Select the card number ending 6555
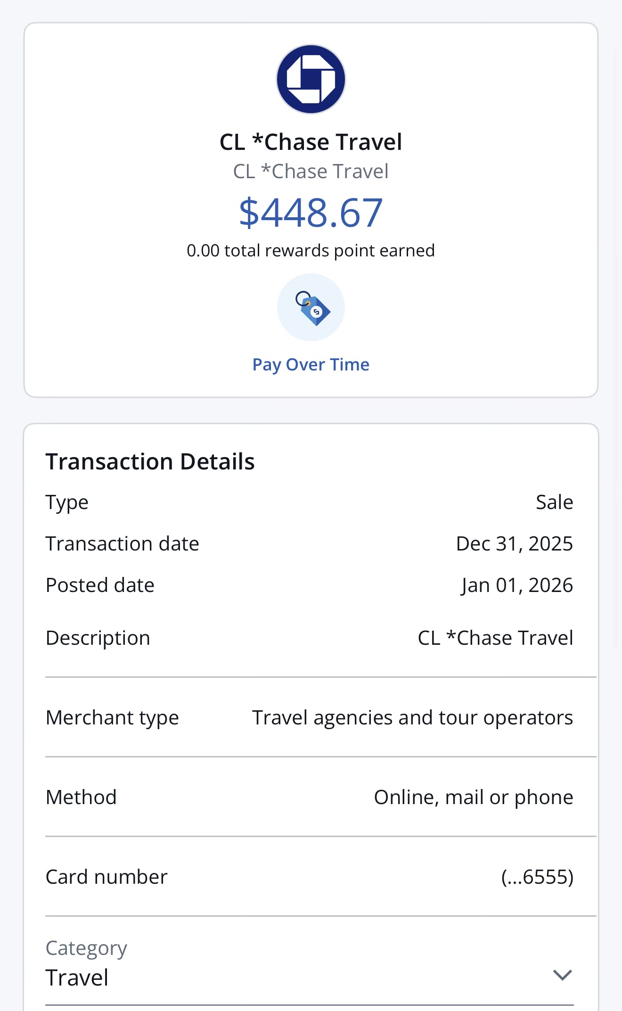 click(x=537, y=877)
